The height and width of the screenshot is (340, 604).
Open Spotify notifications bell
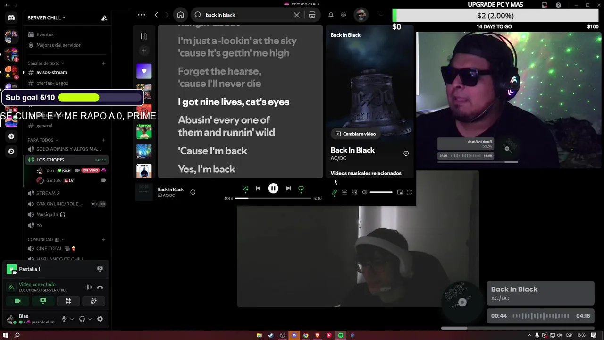pyautogui.click(x=331, y=15)
